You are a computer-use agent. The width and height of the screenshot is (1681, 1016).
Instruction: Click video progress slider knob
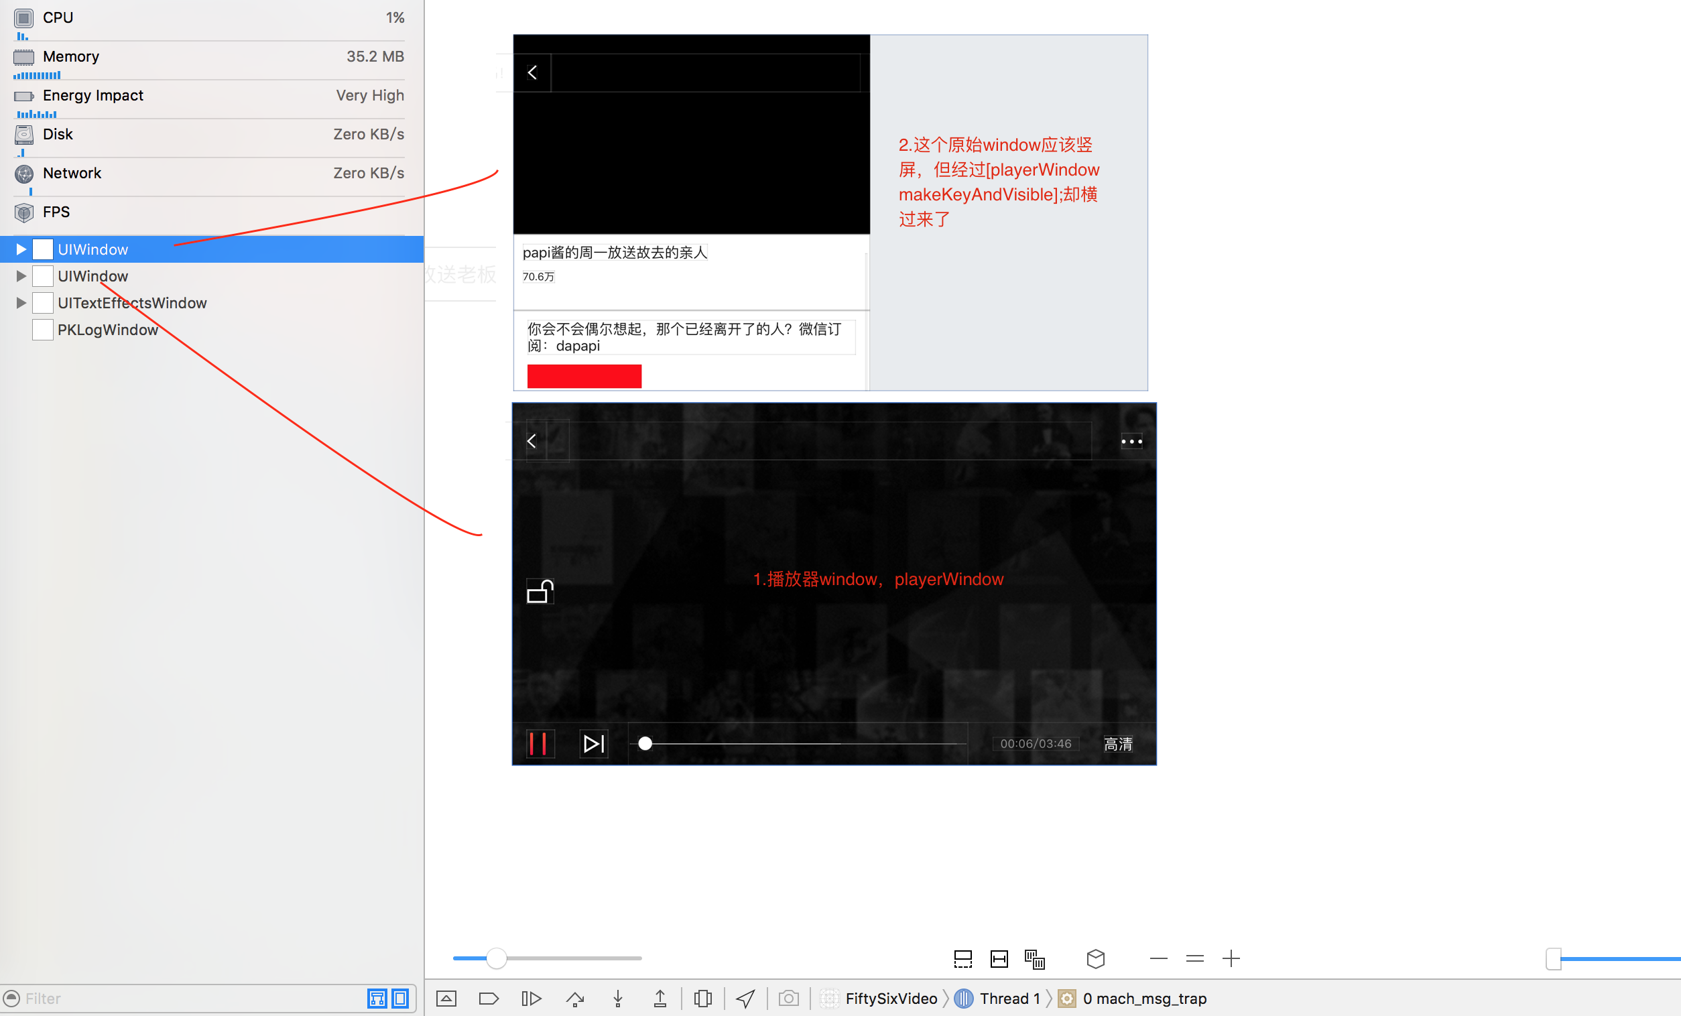645,744
